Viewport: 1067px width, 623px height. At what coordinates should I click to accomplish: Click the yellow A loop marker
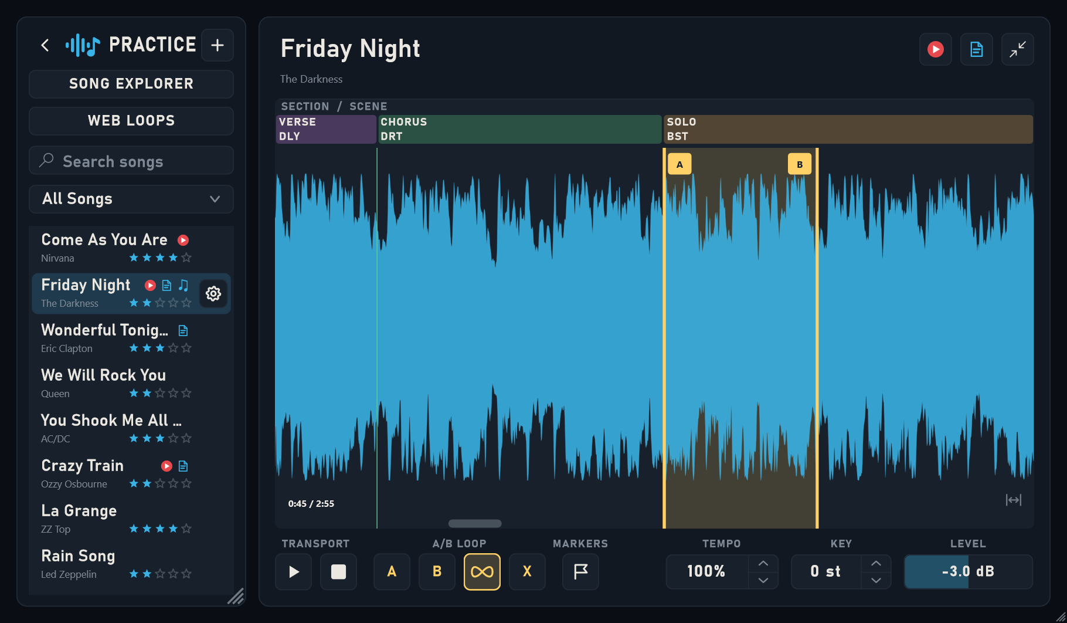click(x=679, y=164)
